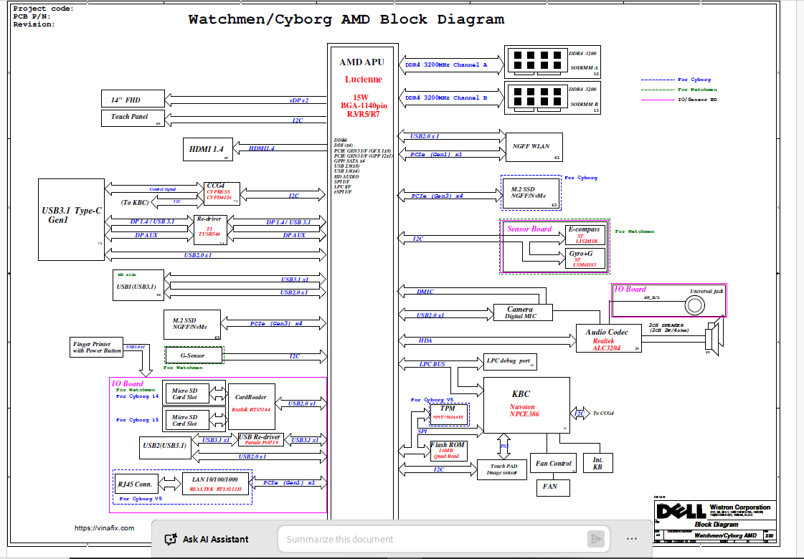Click the "Universal Jack" label
The width and height of the screenshot is (804, 559).
(x=706, y=291)
